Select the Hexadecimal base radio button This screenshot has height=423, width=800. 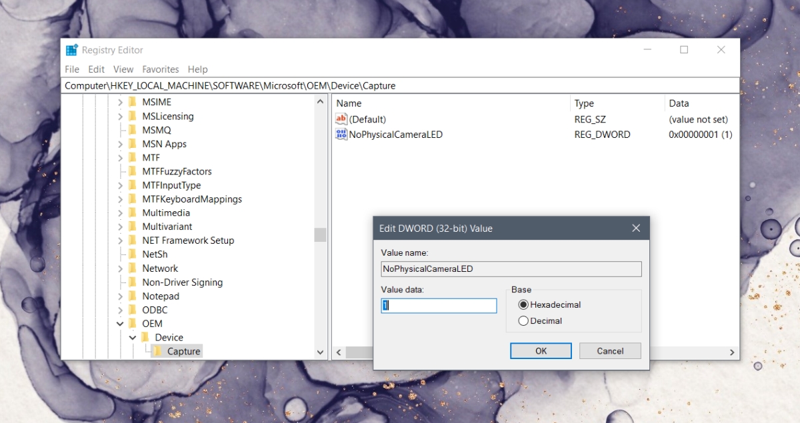tap(524, 304)
